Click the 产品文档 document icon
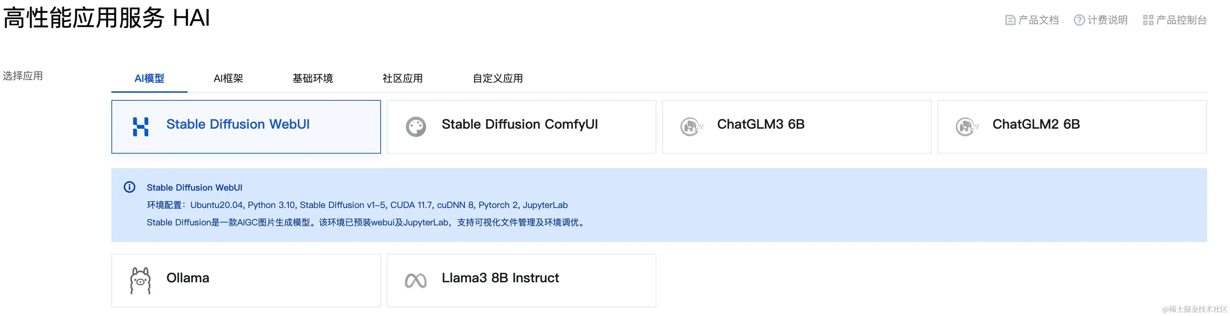 click(x=1010, y=20)
